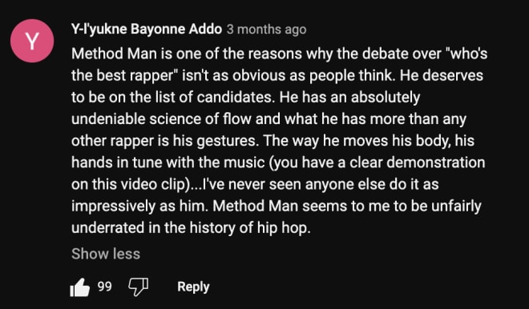Image resolution: width=529 pixels, height=309 pixels.
Task: Click the words 'undeniable science of flow'
Action: coord(162,119)
